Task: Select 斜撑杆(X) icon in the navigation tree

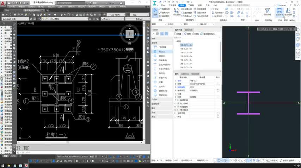Action: pyautogui.click(x=155, y=78)
